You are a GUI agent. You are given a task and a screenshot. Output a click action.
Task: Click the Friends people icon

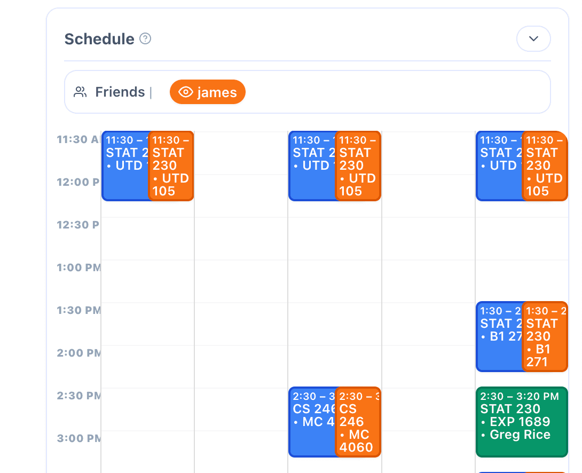(81, 91)
